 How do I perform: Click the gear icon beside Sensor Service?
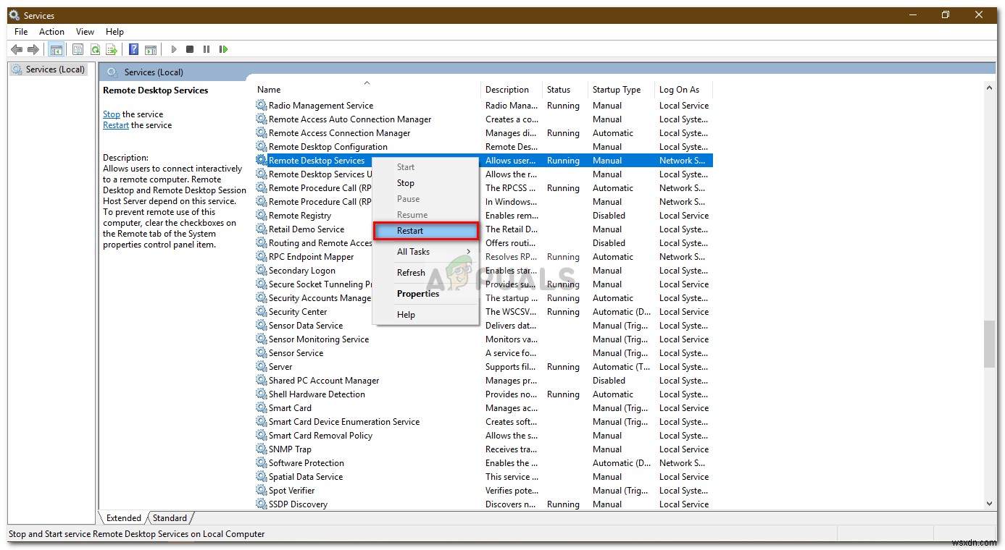pos(262,353)
